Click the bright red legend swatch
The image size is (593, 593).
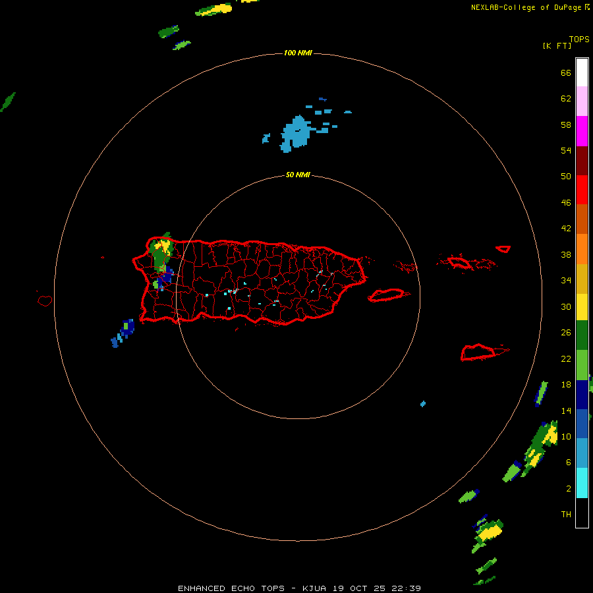tap(582, 190)
